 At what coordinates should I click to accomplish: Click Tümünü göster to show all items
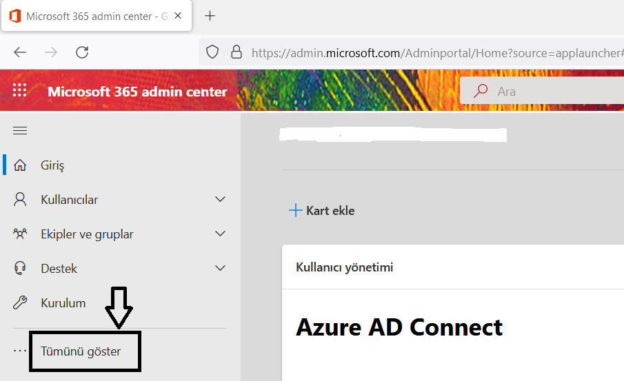[81, 351]
